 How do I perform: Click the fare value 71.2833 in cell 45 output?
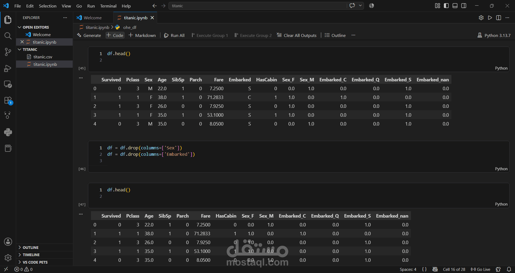pos(215,97)
